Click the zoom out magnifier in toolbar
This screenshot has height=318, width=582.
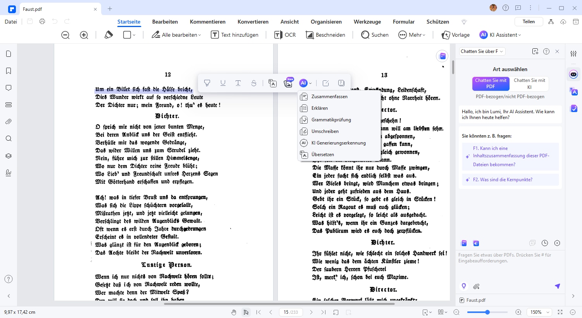[x=65, y=35]
